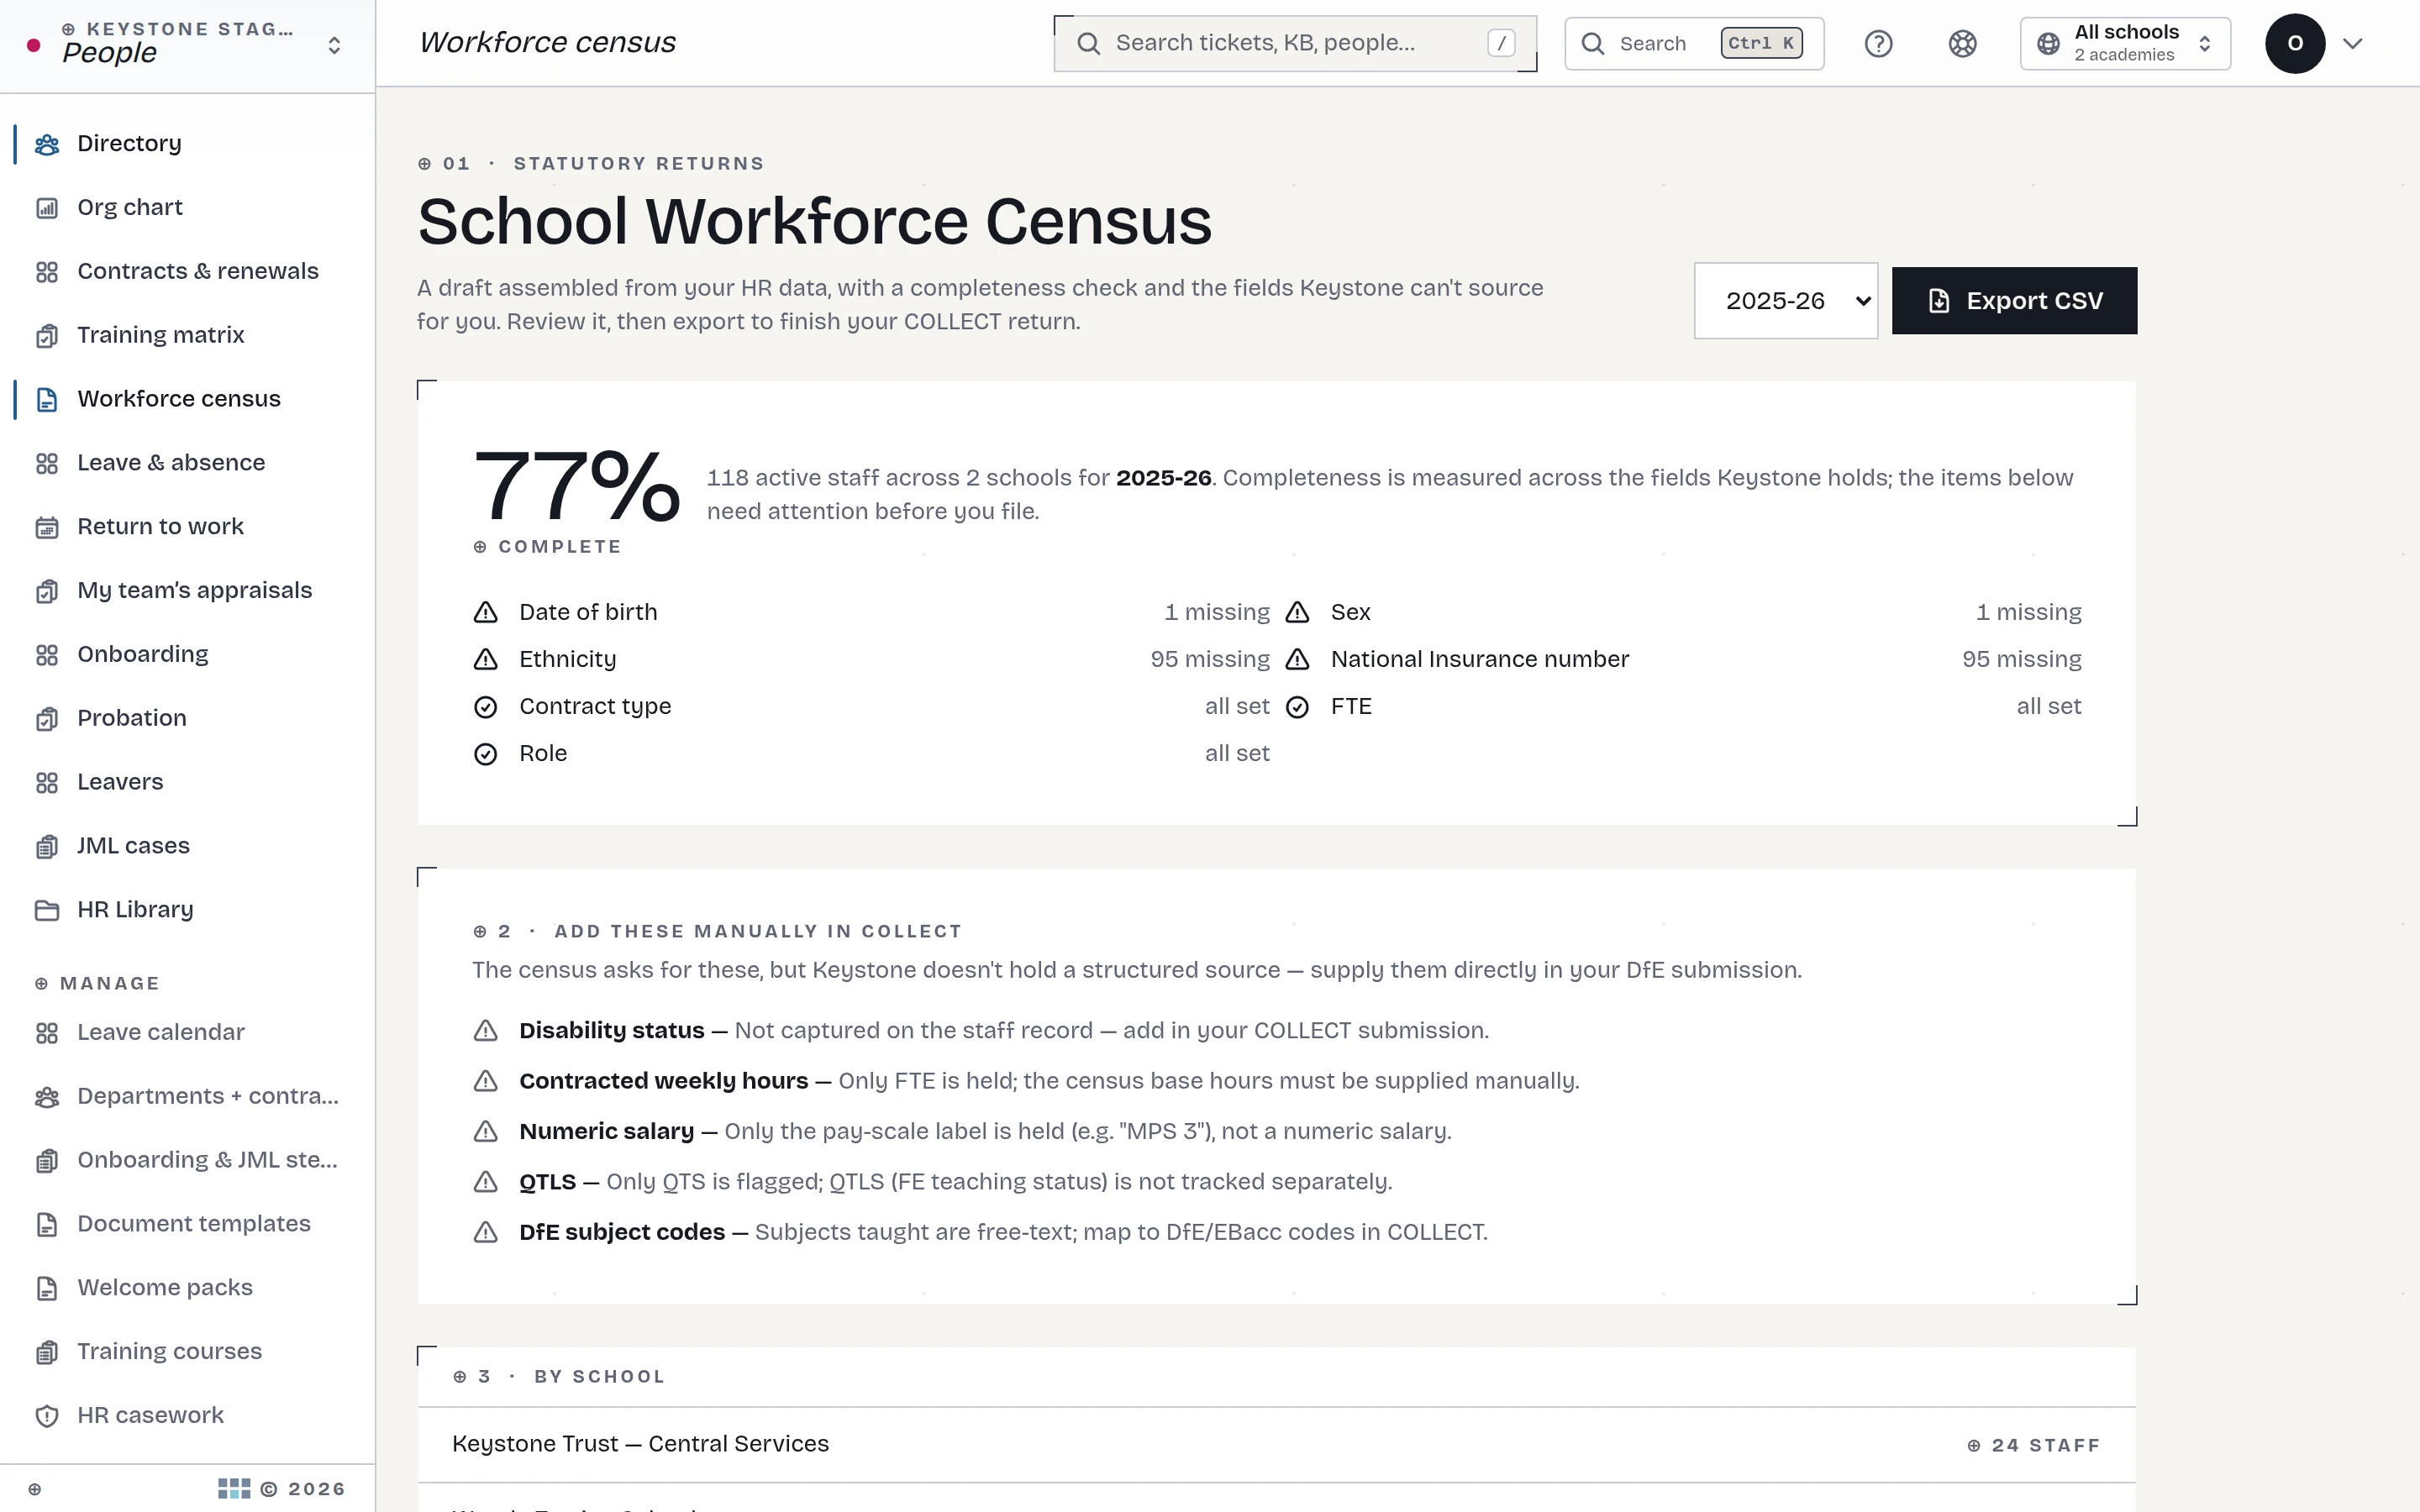Open the 2025-26 census year dropdown

pyautogui.click(x=1785, y=301)
